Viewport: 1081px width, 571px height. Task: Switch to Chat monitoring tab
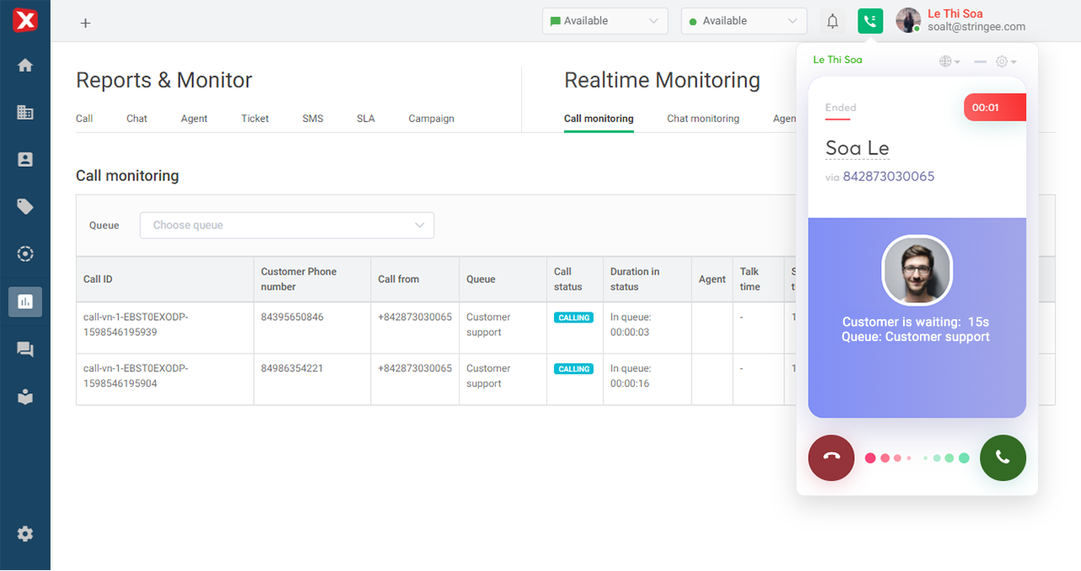click(x=702, y=119)
